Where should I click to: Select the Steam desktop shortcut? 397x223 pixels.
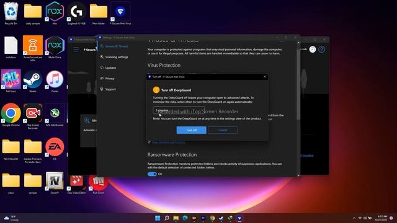33,81
